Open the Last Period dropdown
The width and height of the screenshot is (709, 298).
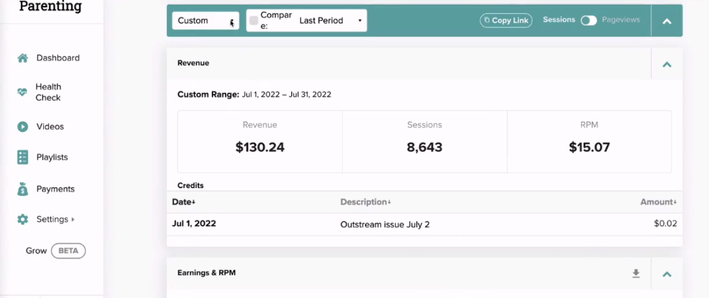point(331,20)
